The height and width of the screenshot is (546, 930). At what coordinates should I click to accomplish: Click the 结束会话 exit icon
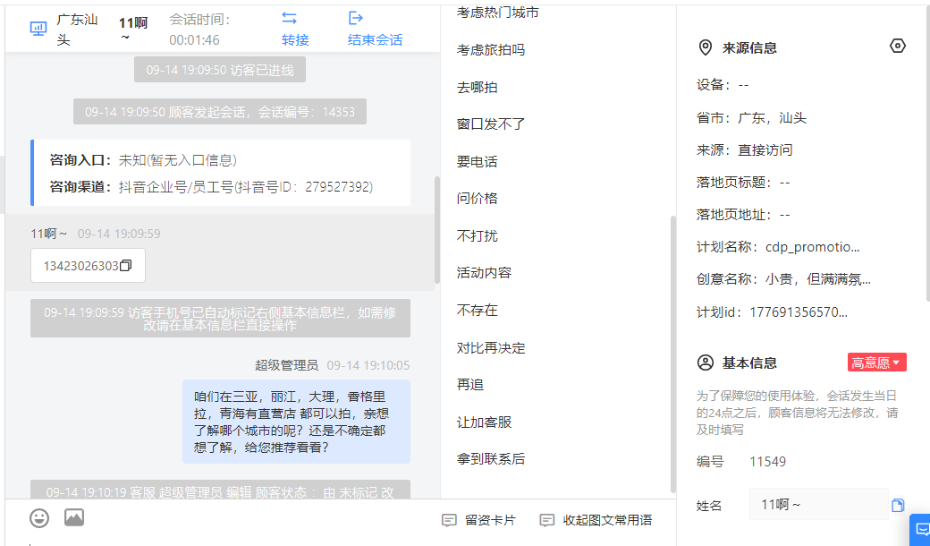(x=355, y=18)
